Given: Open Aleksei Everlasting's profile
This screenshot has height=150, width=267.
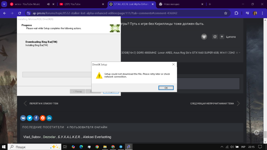Looking at the screenshot, I should (x=97, y=137).
